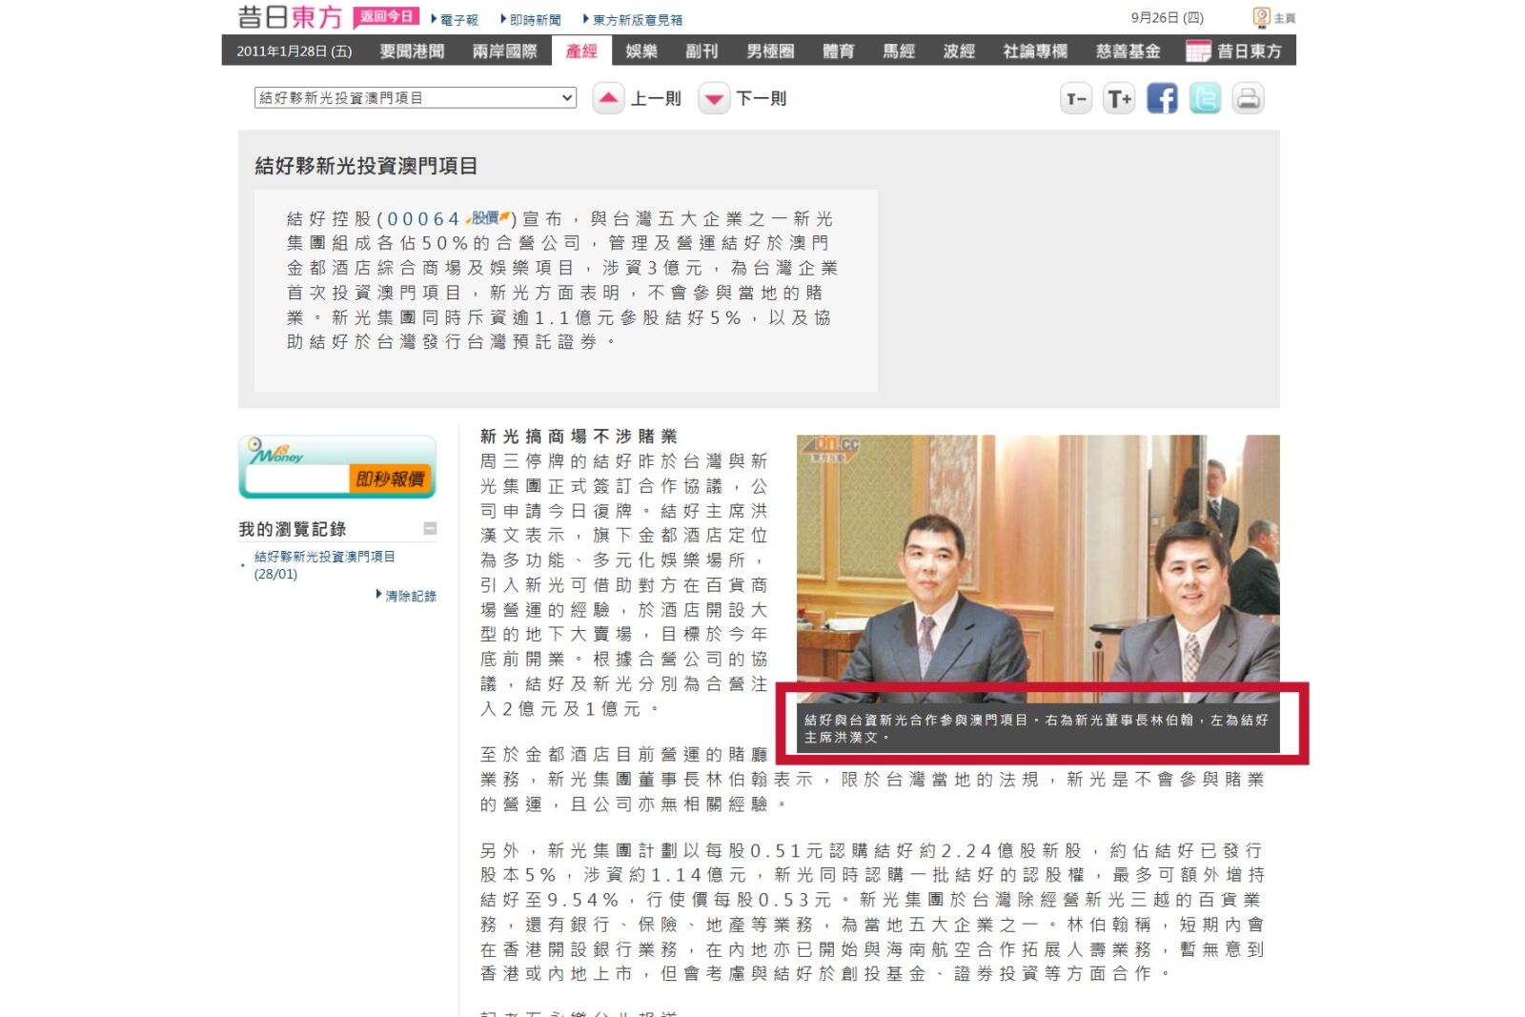Open the article selection dropdown
The height and width of the screenshot is (1017, 1525).
click(416, 97)
